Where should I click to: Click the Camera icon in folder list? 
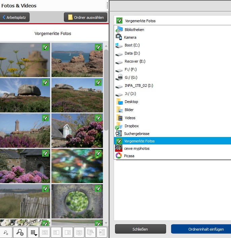click(x=119, y=37)
